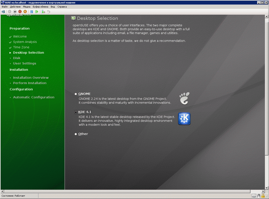
Task: Open the Действие menu
Action: click(x=15, y=7)
